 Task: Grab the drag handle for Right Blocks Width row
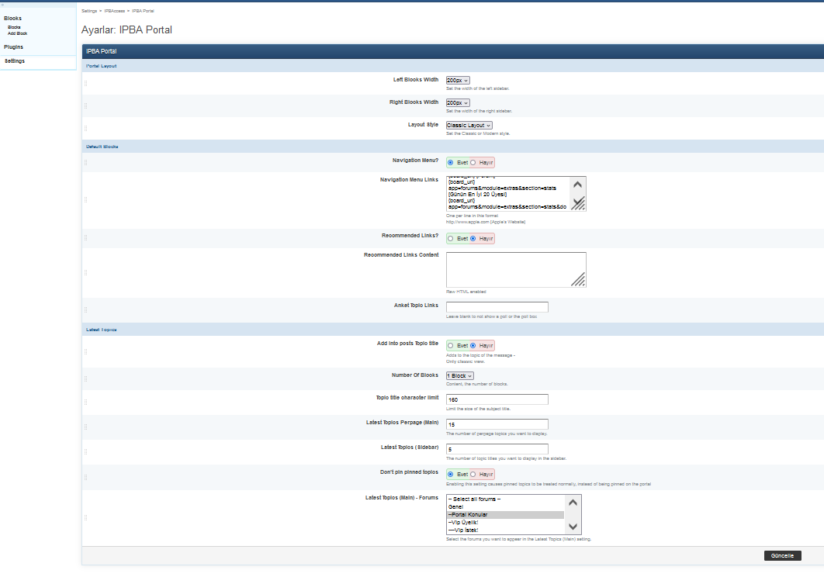point(85,105)
